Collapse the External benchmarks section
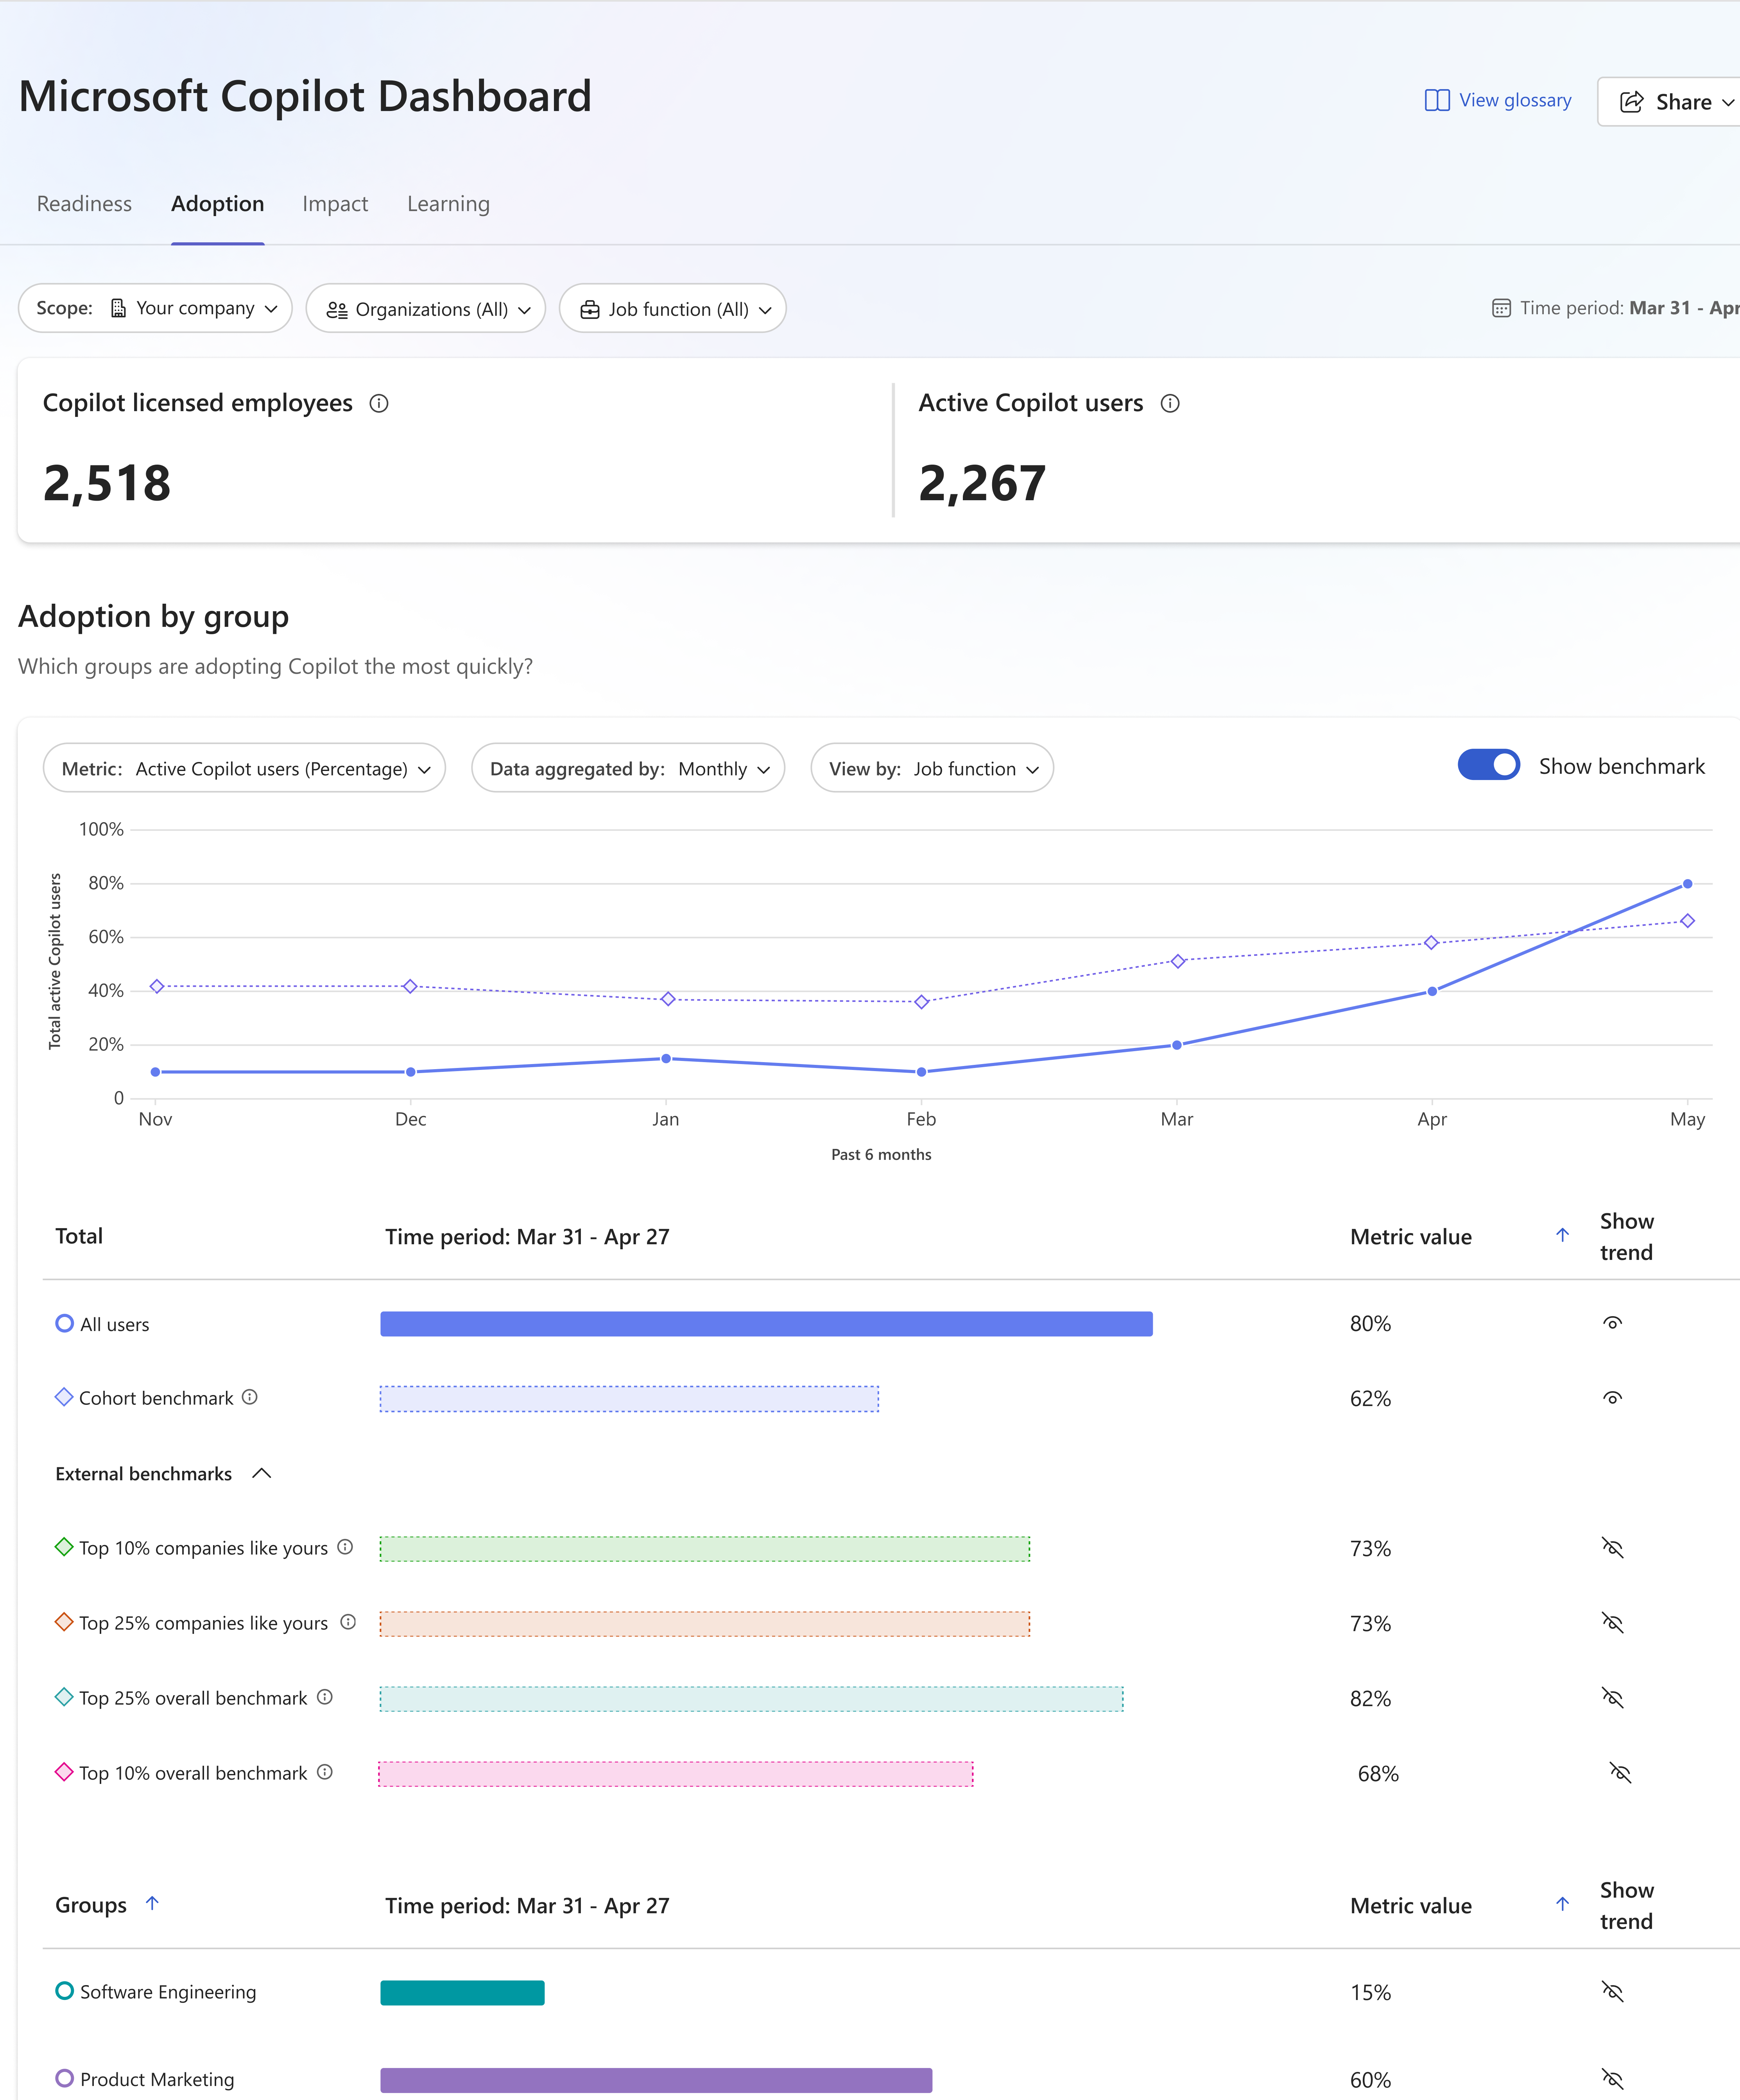This screenshot has height=2100, width=1740. [x=262, y=1473]
